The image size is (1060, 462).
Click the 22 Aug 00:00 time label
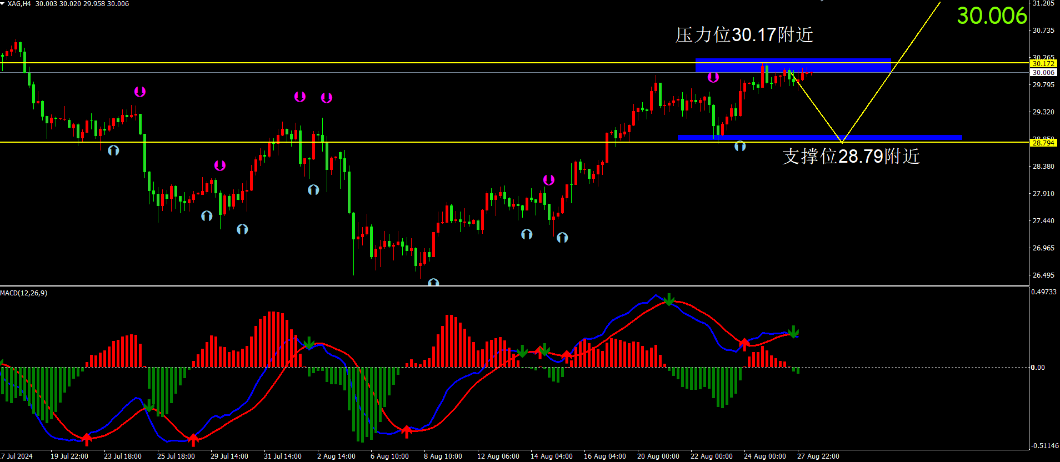(712, 456)
